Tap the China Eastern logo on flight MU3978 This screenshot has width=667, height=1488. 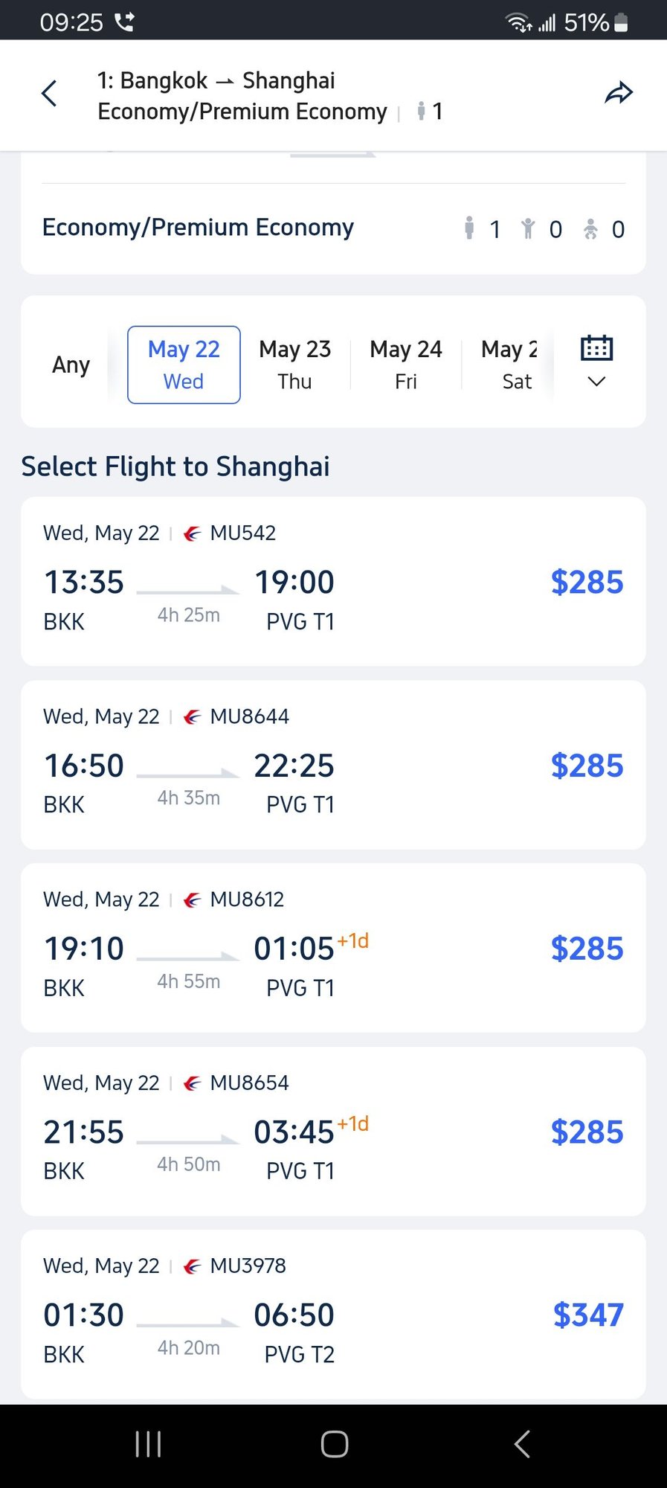(x=192, y=1266)
